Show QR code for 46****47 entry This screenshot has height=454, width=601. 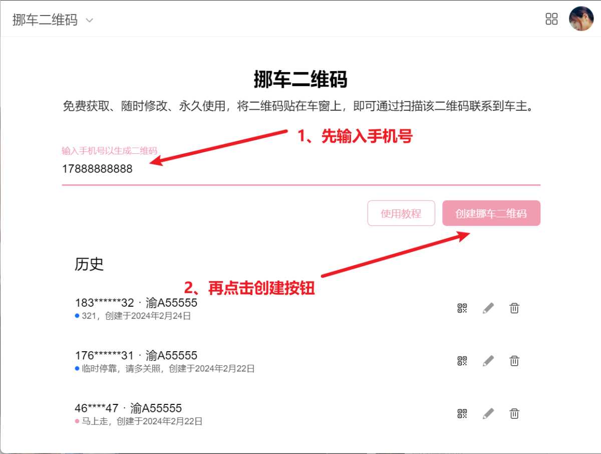coord(462,413)
